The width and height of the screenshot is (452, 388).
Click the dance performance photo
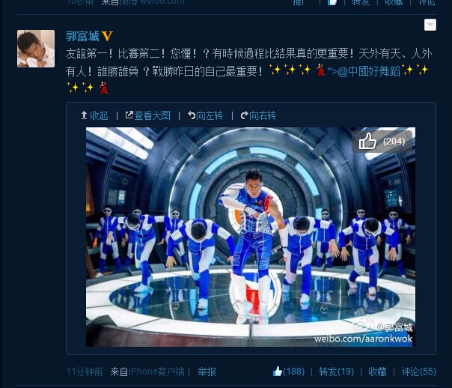[x=251, y=237]
